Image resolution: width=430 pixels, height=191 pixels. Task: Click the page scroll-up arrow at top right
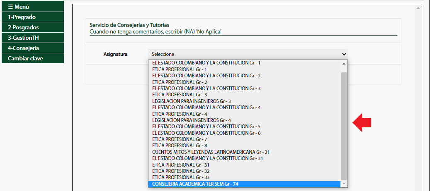click(x=418, y=8)
